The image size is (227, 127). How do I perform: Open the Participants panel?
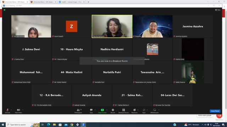78,111
